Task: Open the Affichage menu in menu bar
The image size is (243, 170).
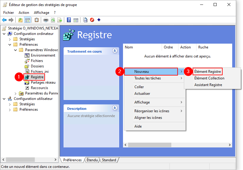Action: pos(41,13)
